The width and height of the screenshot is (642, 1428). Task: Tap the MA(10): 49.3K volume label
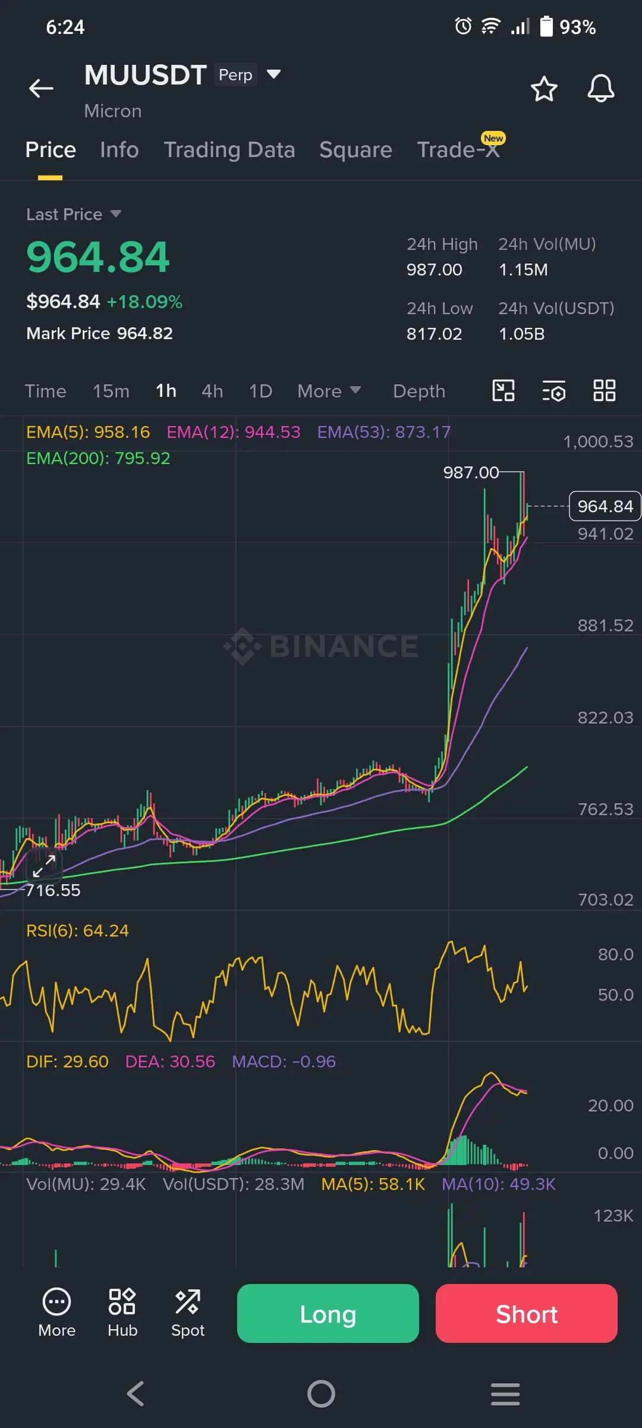click(x=499, y=1184)
